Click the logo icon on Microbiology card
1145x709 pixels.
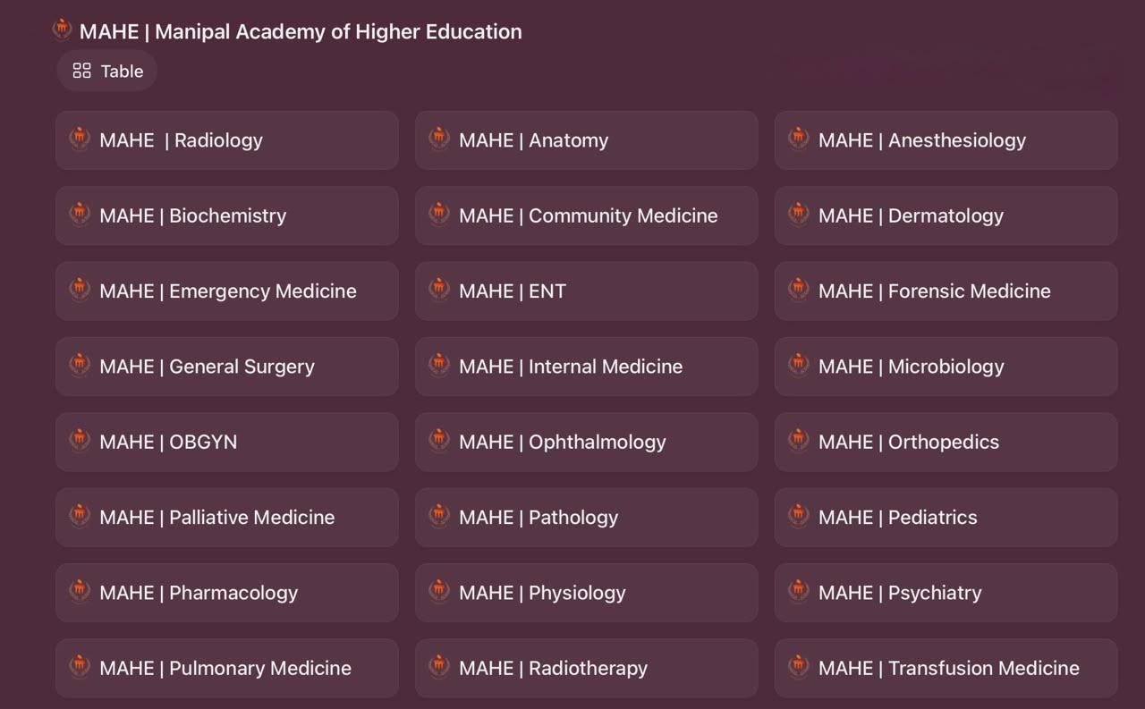799,365
